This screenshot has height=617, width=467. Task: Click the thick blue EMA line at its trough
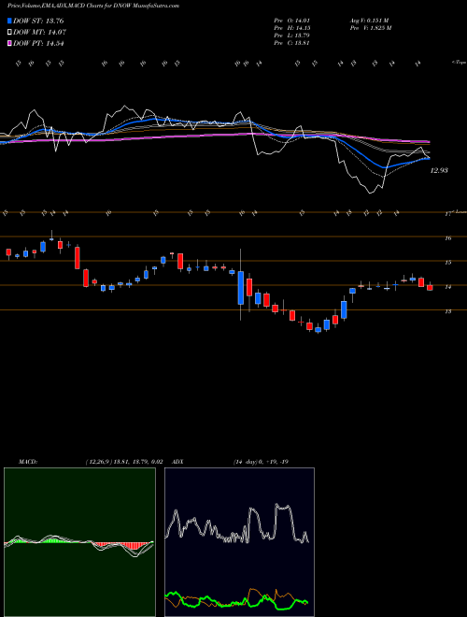(385, 167)
